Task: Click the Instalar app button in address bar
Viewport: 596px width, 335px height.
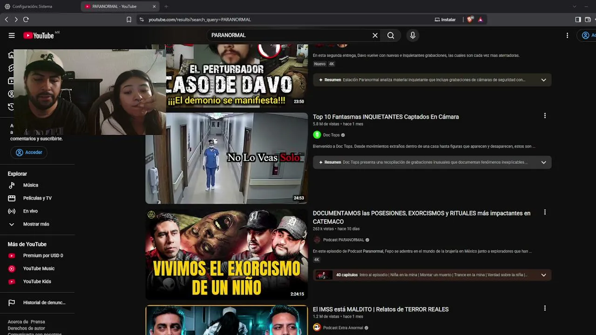Action: 445,20
